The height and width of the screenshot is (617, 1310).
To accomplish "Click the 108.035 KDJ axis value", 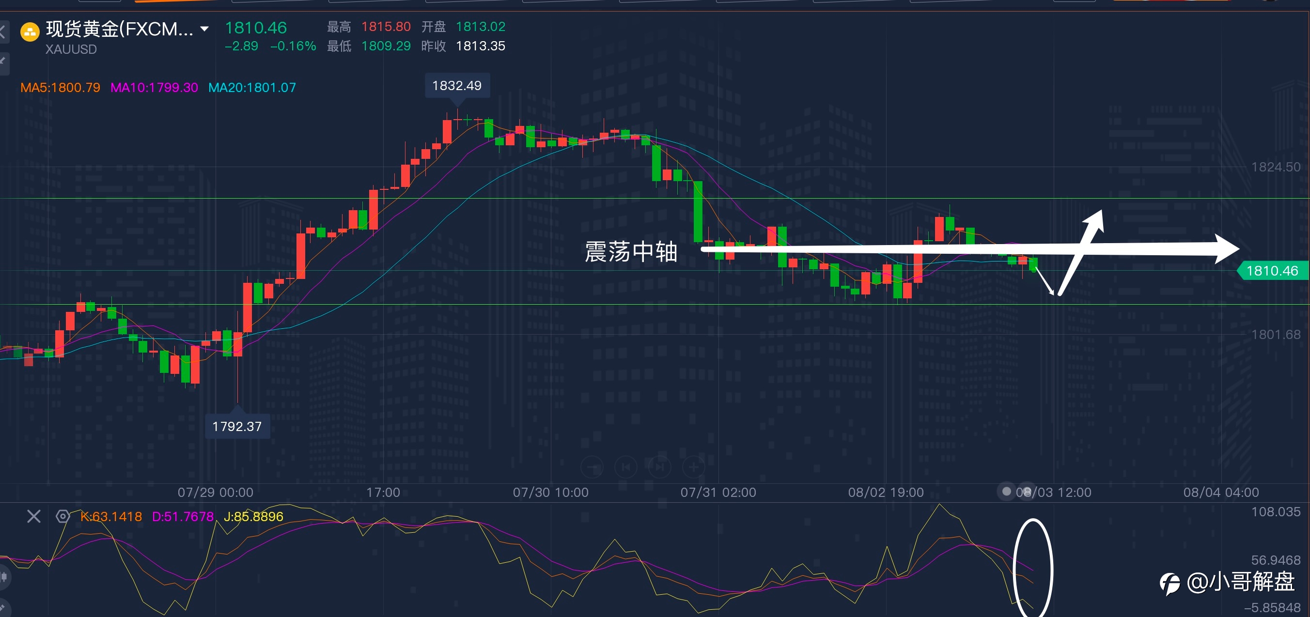I will (x=1276, y=511).
